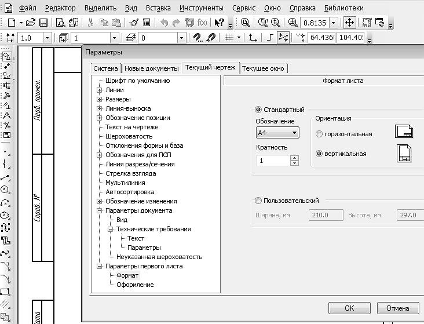
Task: Switch to the Новые документы tab
Action: tap(151, 68)
